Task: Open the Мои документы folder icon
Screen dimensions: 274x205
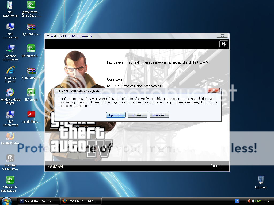Action: click(x=10, y=5)
